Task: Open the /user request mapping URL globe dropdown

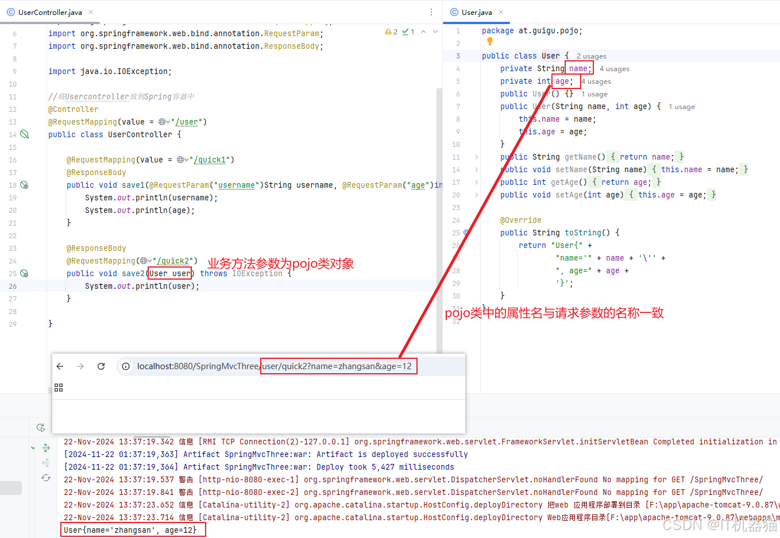Action: tap(164, 122)
